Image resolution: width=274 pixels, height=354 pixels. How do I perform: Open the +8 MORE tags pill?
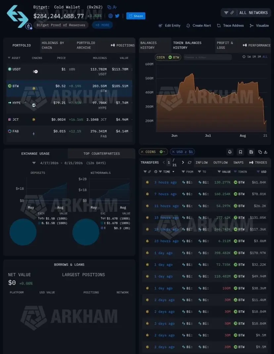click(102, 25)
